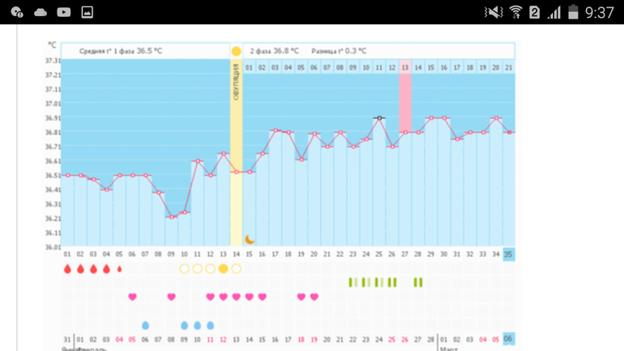Tap the yellow ovulation sun icon
The image size is (624, 351).
[236, 51]
